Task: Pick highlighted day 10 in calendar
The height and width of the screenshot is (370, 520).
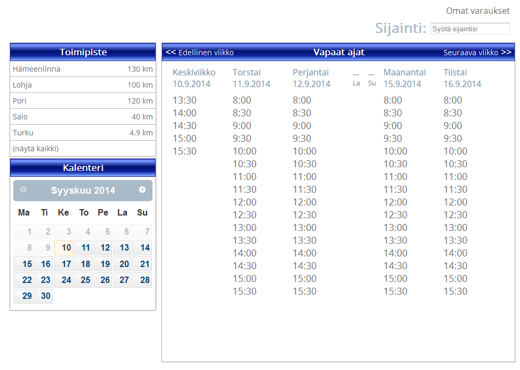Action: (x=66, y=248)
